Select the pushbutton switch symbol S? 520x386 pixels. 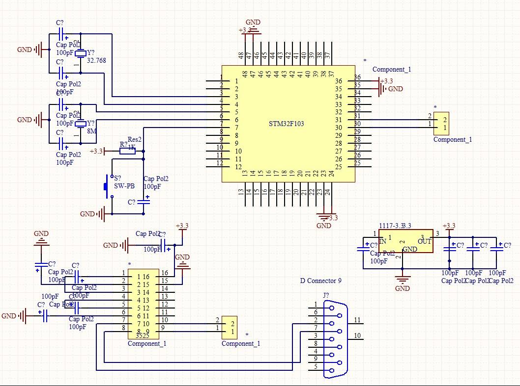point(109,186)
